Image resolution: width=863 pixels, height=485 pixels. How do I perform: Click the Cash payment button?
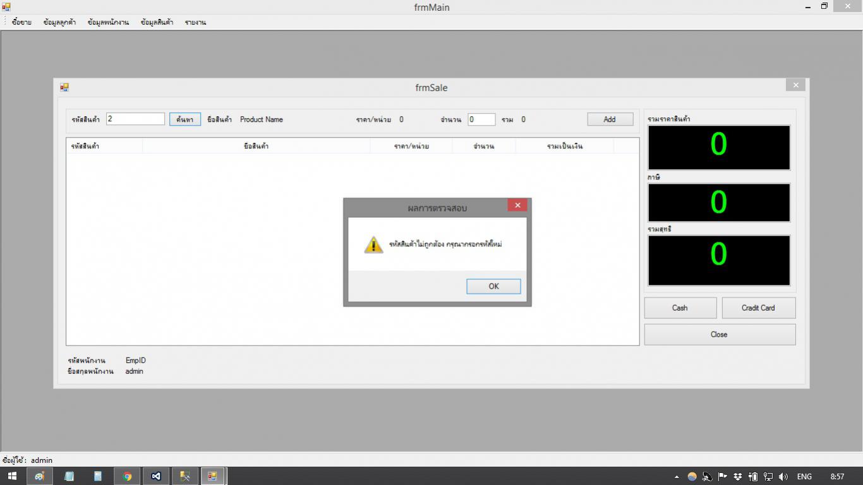[680, 308]
